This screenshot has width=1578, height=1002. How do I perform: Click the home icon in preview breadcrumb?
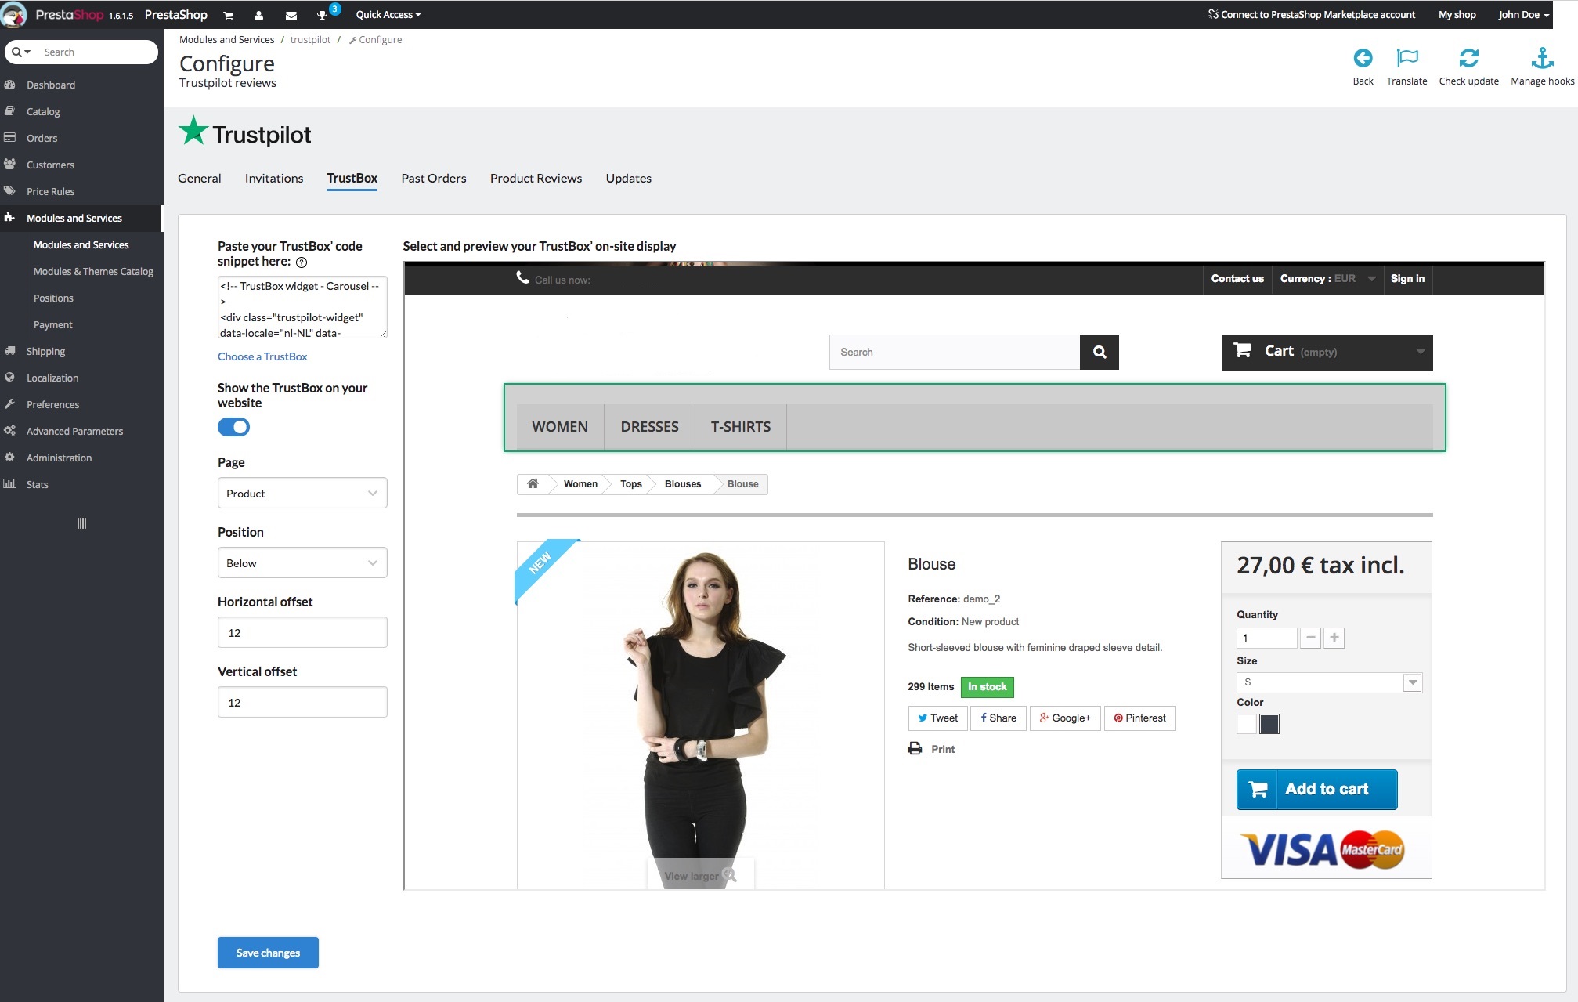point(533,483)
